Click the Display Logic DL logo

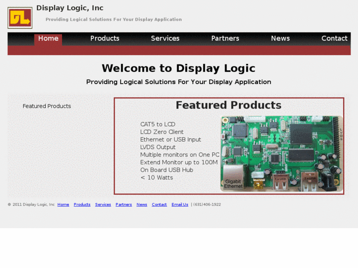point(20,18)
